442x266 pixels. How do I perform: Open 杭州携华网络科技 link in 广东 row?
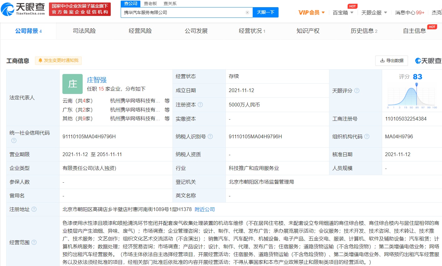135,110
